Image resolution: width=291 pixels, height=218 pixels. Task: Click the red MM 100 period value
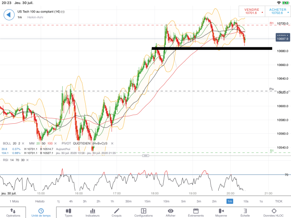50,144
